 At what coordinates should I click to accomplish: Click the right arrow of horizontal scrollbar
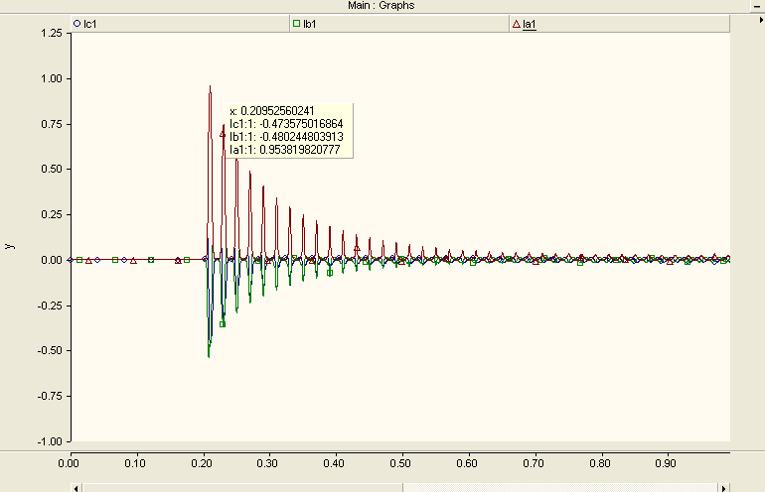coord(724,488)
